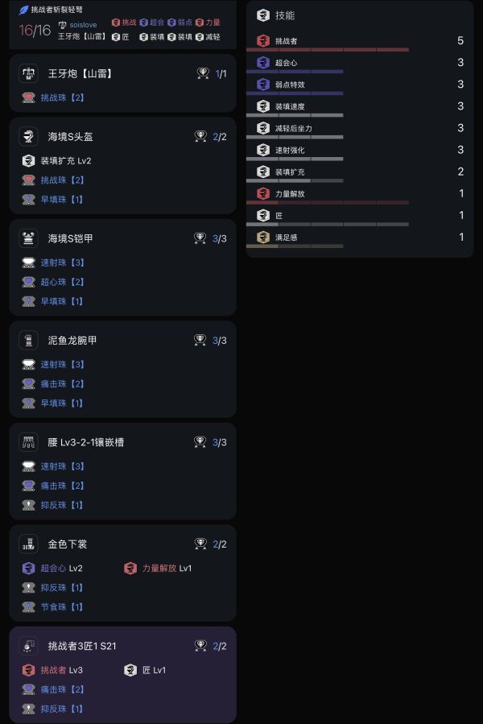Click the 金色下裳 leg armor icon
The image size is (483, 724).
[x=29, y=544]
